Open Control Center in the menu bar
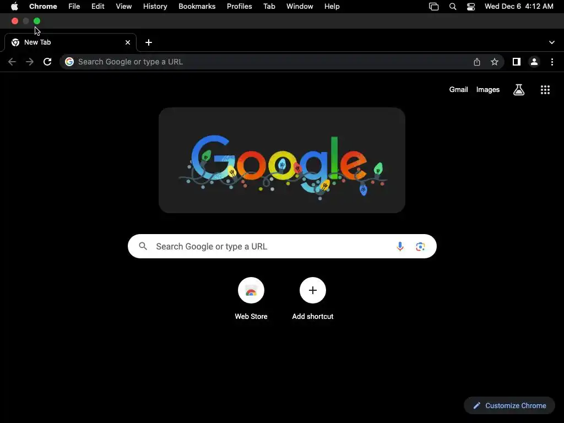The height and width of the screenshot is (423, 564). (x=471, y=7)
